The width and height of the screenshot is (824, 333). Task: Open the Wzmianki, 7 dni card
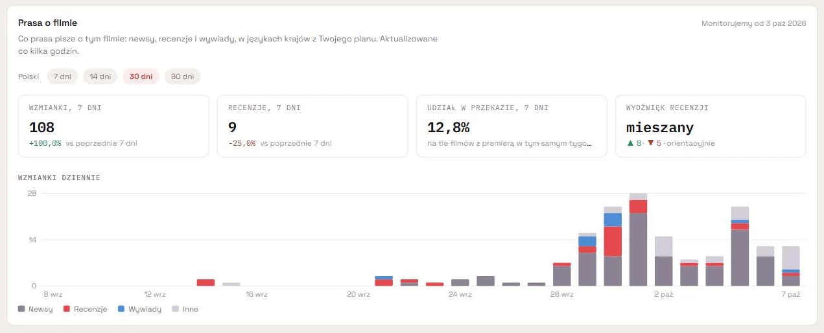tap(113, 126)
